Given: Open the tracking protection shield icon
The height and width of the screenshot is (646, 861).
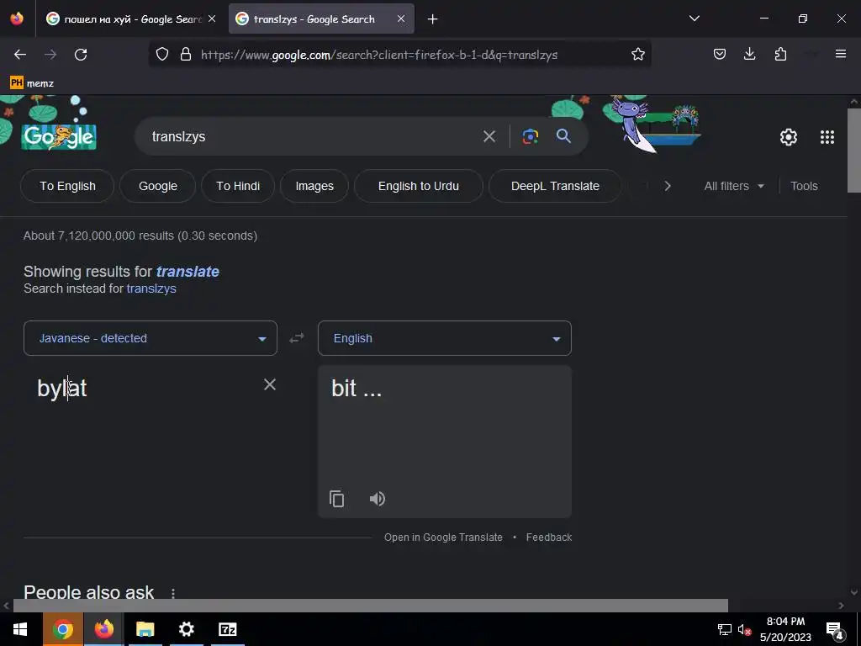Looking at the screenshot, I should tap(162, 55).
